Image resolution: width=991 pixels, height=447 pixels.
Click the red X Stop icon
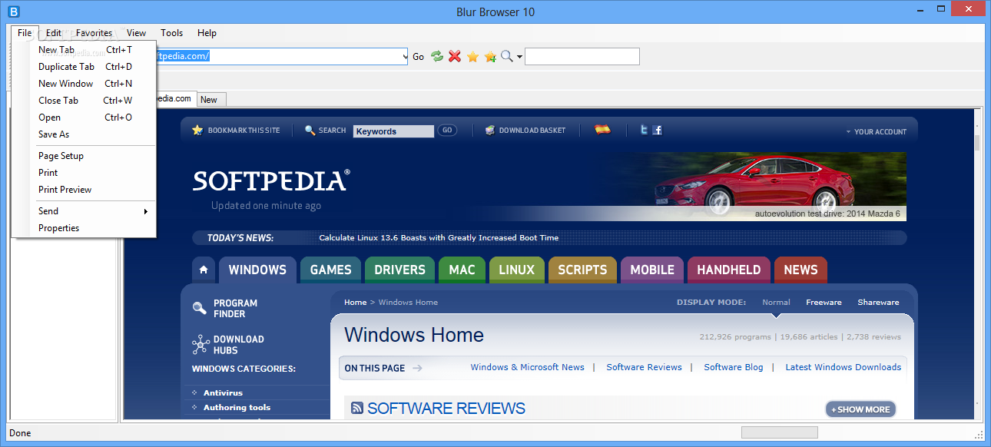[455, 56]
